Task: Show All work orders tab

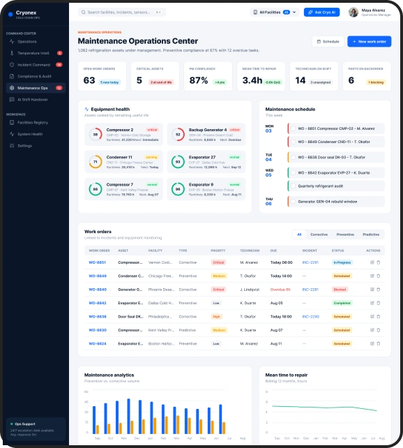Action: pyautogui.click(x=299, y=234)
